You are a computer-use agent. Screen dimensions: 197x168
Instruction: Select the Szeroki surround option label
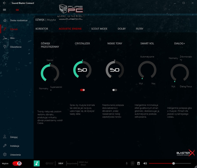(50, 60)
